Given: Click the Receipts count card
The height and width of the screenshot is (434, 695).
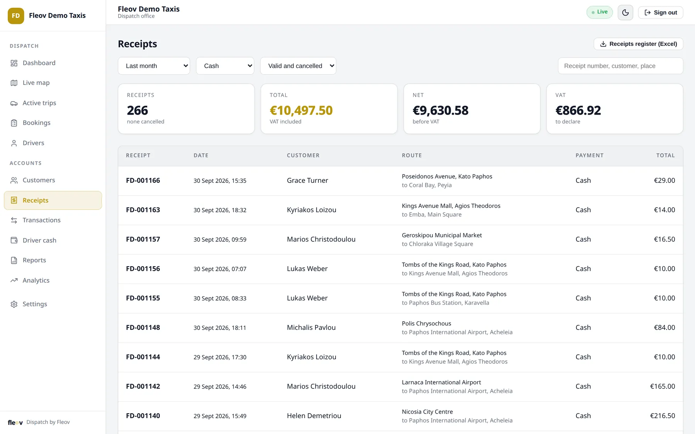Looking at the screenshot, I should pyautogui.click(x=186, y=109).
